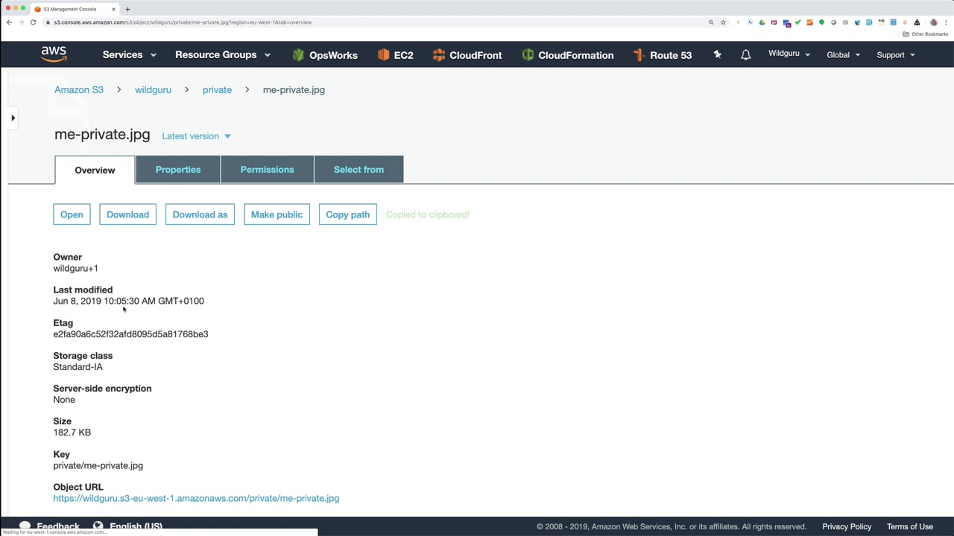Image resolution: width=954 pixels, height=536 pixels.
Task: Open the Privacy Policy link
Action: (847, 526)
